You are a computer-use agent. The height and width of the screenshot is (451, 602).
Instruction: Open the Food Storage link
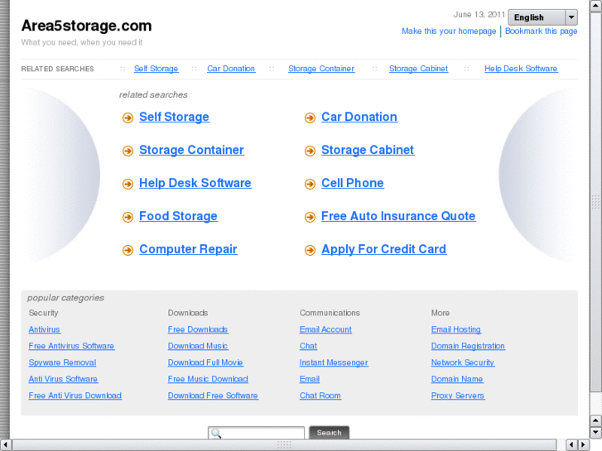tap(178, 216)
